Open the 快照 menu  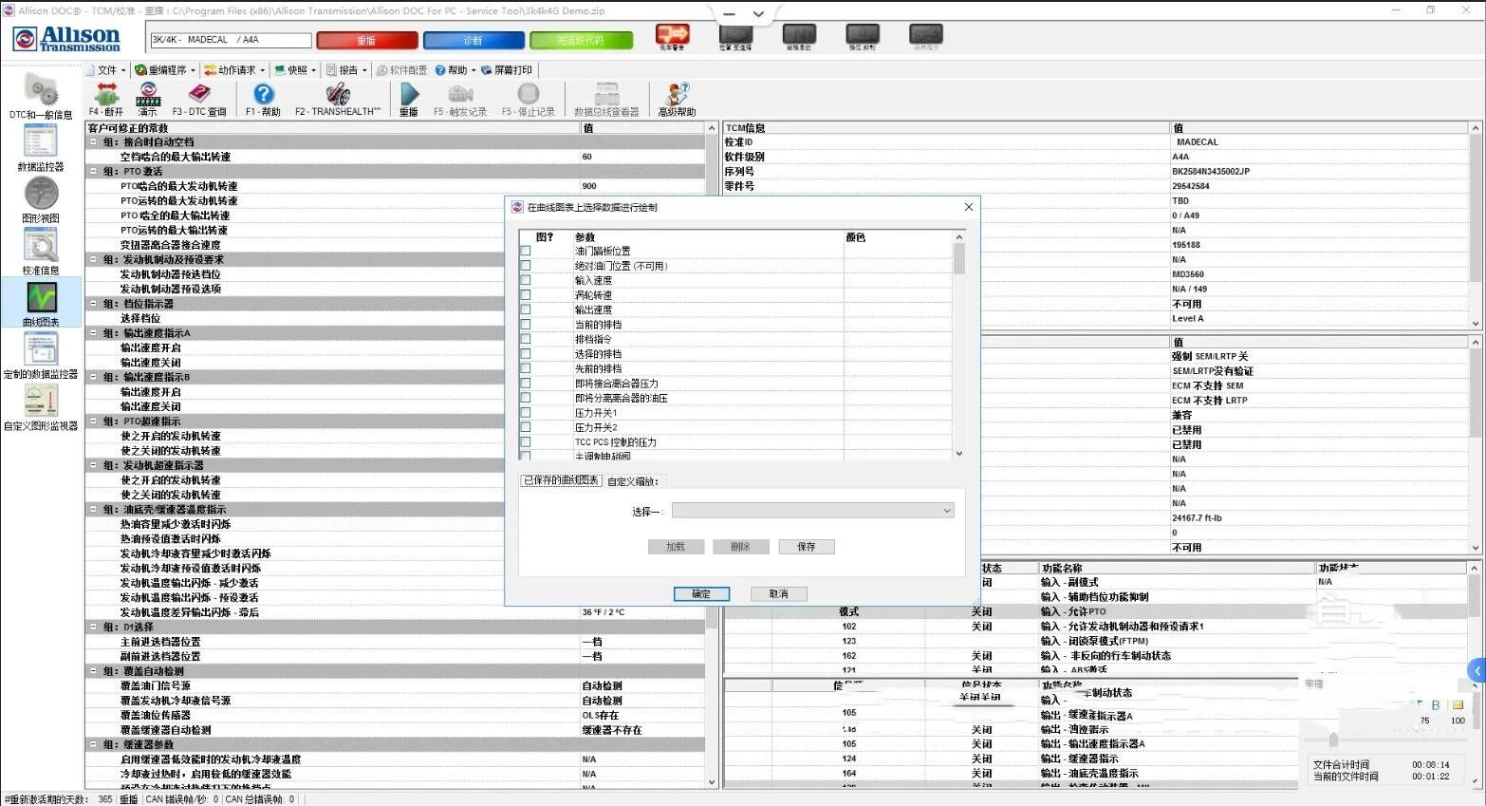[x=295, y=70]
